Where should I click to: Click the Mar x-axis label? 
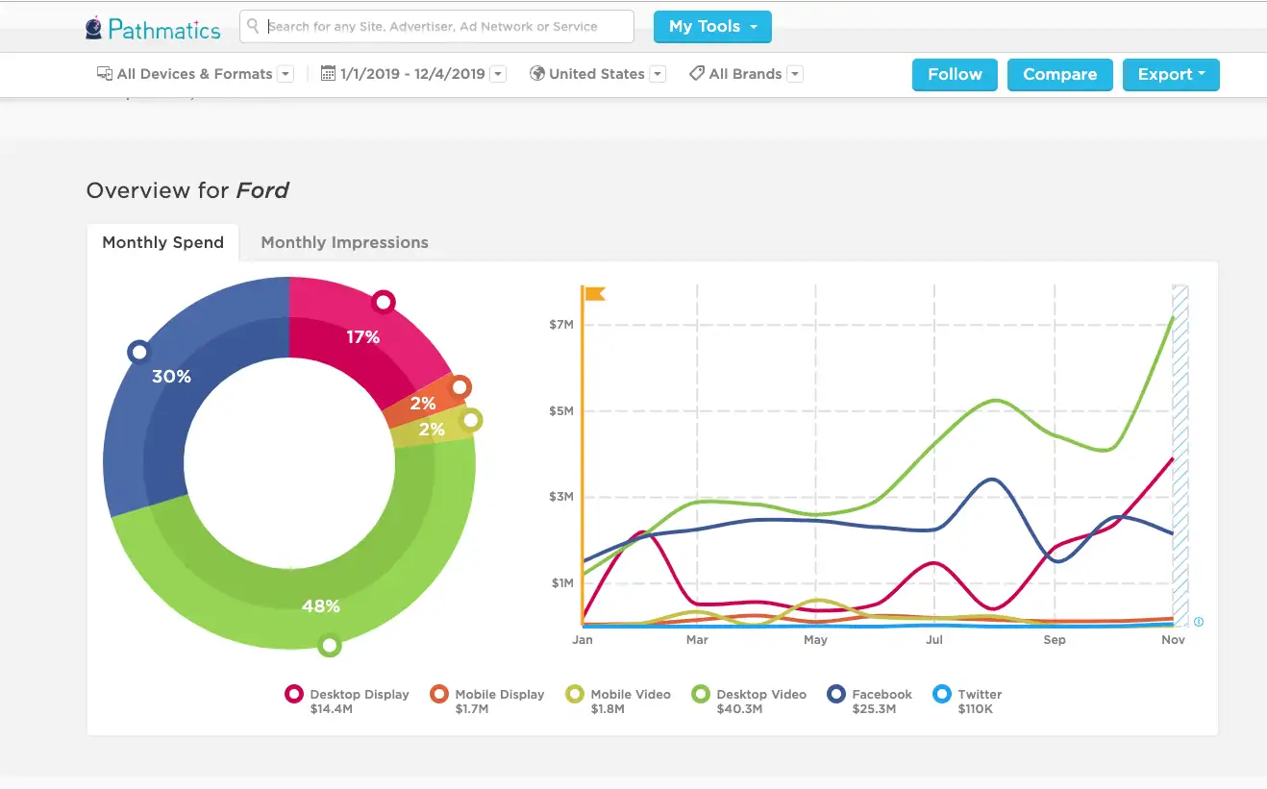pyautogui.click(x=697, y=640)
